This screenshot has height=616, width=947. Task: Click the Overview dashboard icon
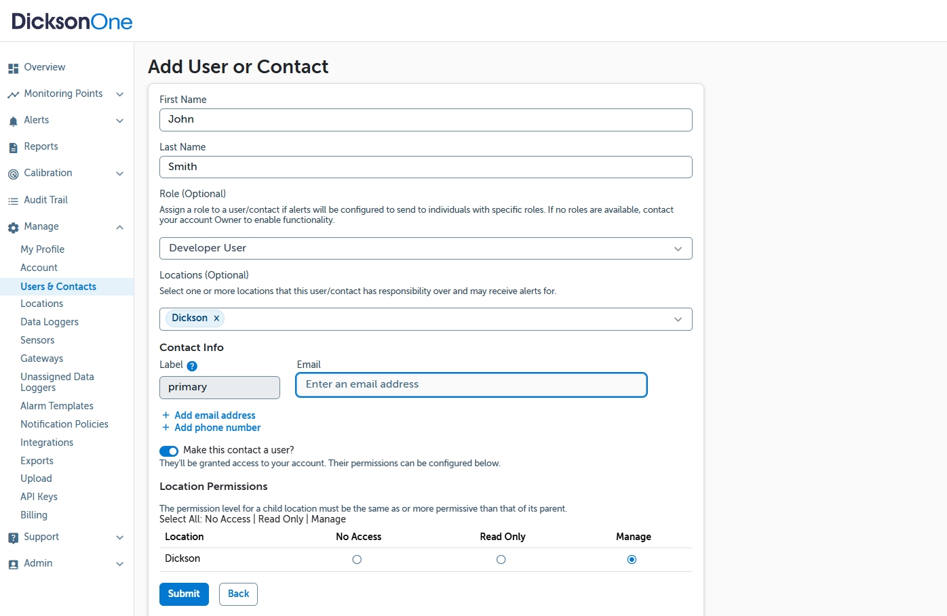click(x=13, y=68)
